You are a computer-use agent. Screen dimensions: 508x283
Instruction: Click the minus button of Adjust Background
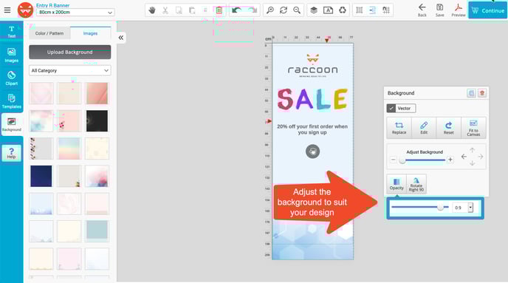(x=393, y=160)
